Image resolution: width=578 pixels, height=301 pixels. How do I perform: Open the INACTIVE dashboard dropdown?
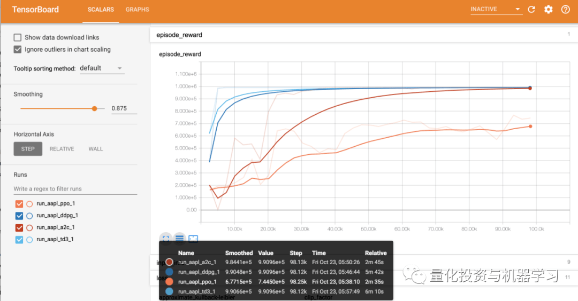[495, 10]
